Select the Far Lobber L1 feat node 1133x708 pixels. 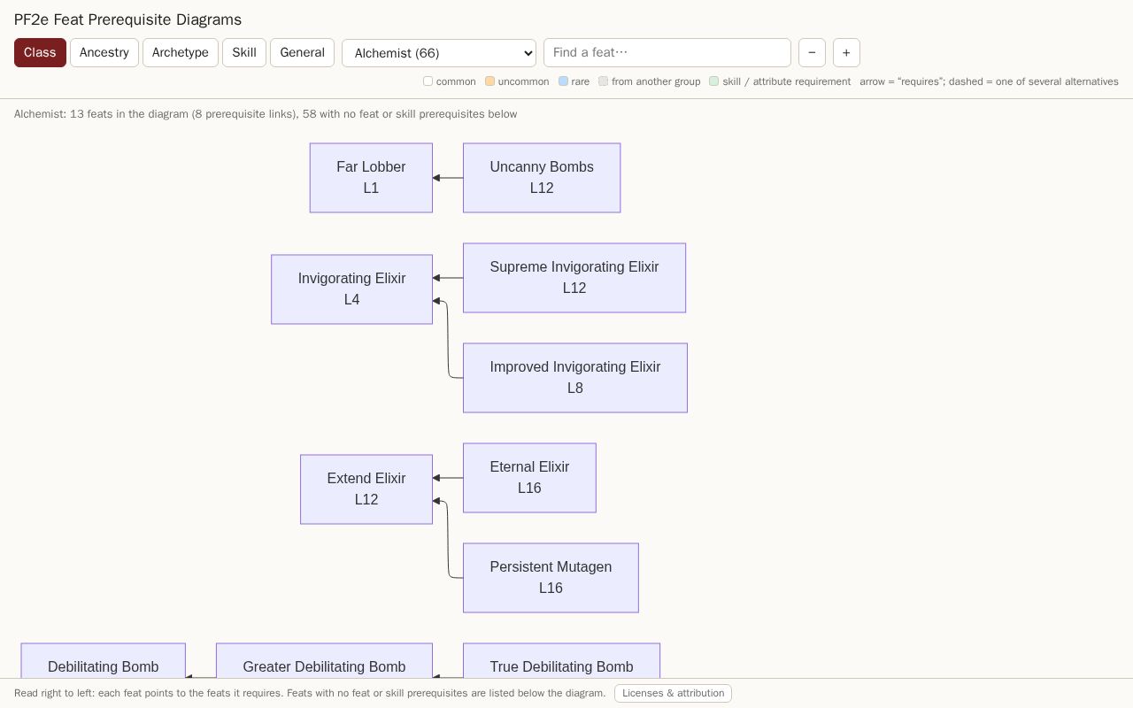click(x=371, y=178)
